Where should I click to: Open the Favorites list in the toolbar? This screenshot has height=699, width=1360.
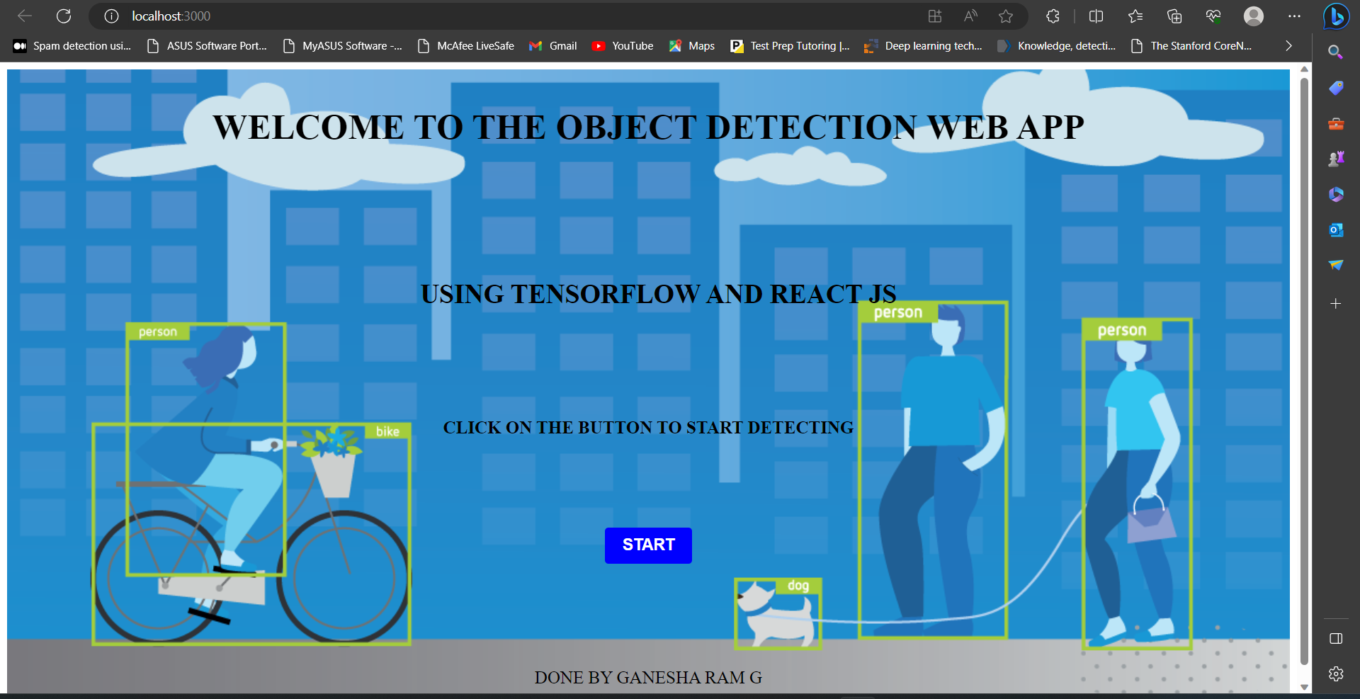click(1135, 16)
